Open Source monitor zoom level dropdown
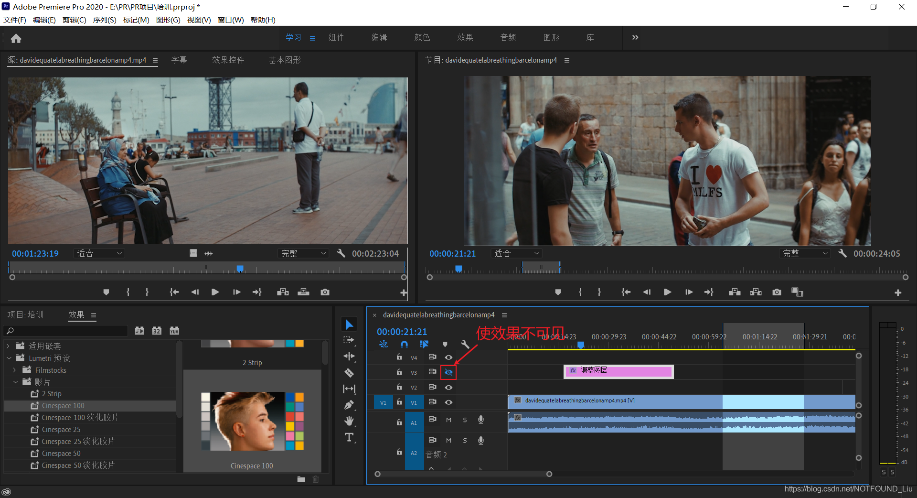 click(99, 253)
